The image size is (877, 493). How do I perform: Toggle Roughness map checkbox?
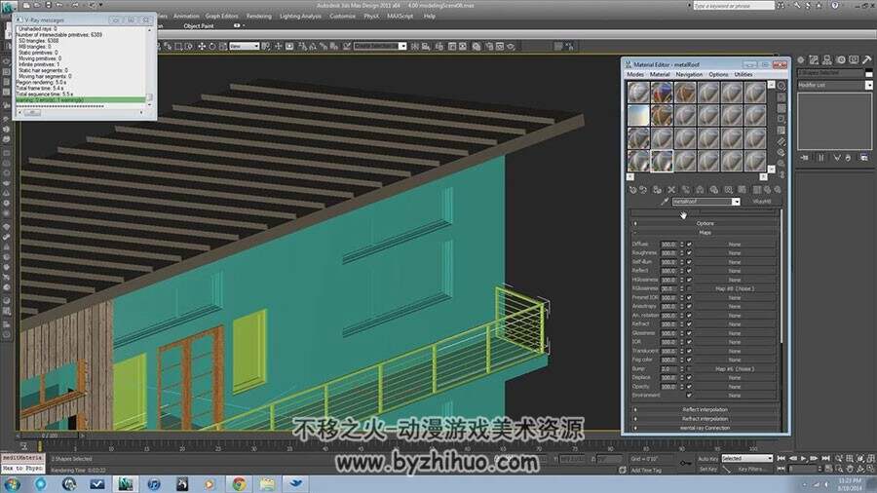689,253
